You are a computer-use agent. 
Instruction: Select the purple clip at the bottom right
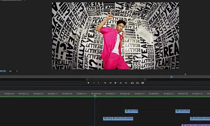196,125
